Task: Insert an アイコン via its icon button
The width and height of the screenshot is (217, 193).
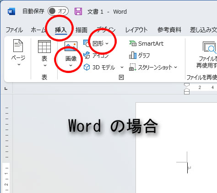Action: pos(87,55)
